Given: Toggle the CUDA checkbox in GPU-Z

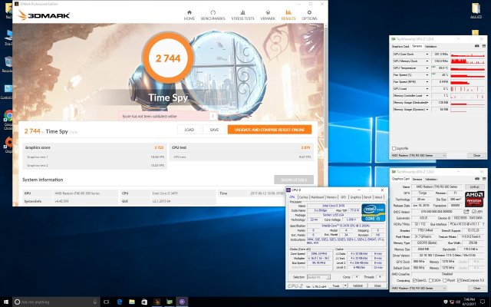Looking at the screenshot, I should (431, 280).
